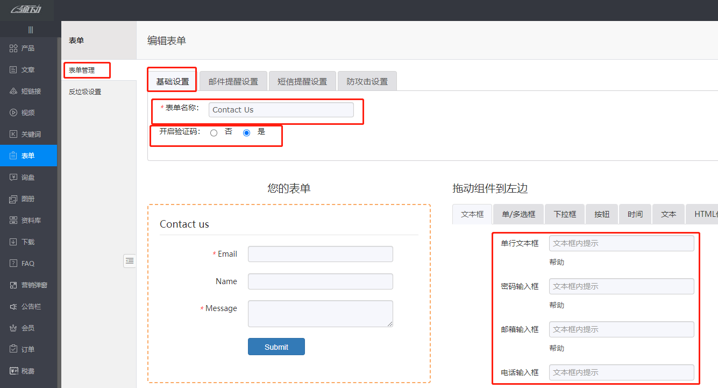718x388 pixels.
Task: Select the 关键词 sidebar icon
Action: (x=14, y=135)
